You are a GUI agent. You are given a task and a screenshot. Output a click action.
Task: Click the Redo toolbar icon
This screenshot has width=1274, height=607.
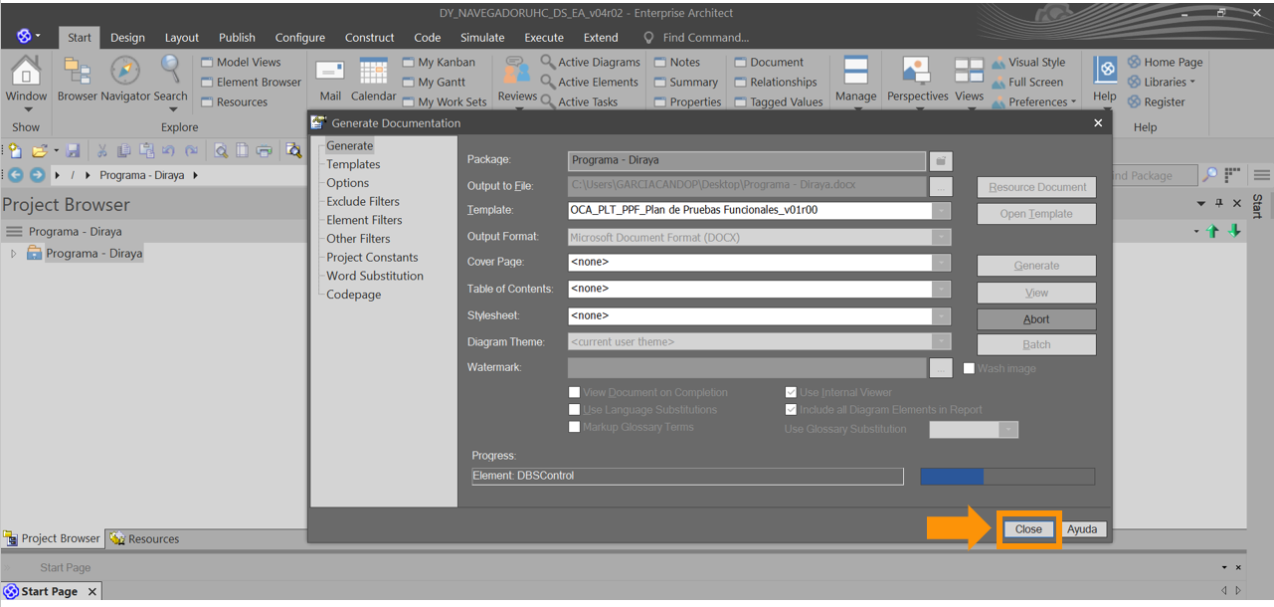point(191,151)
